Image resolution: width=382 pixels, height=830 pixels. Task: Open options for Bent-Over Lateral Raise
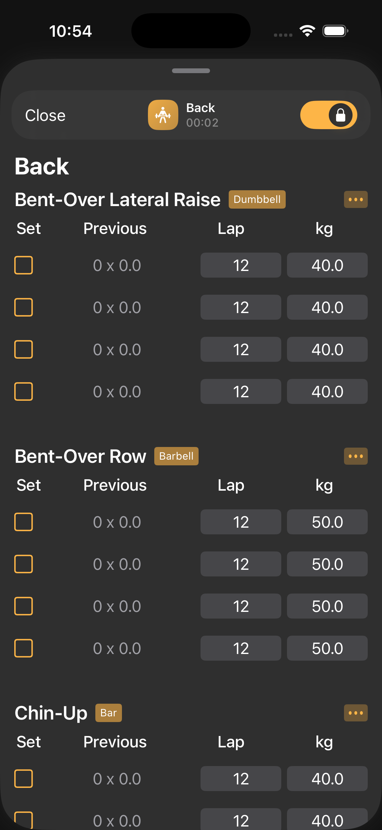pos(356,199)
